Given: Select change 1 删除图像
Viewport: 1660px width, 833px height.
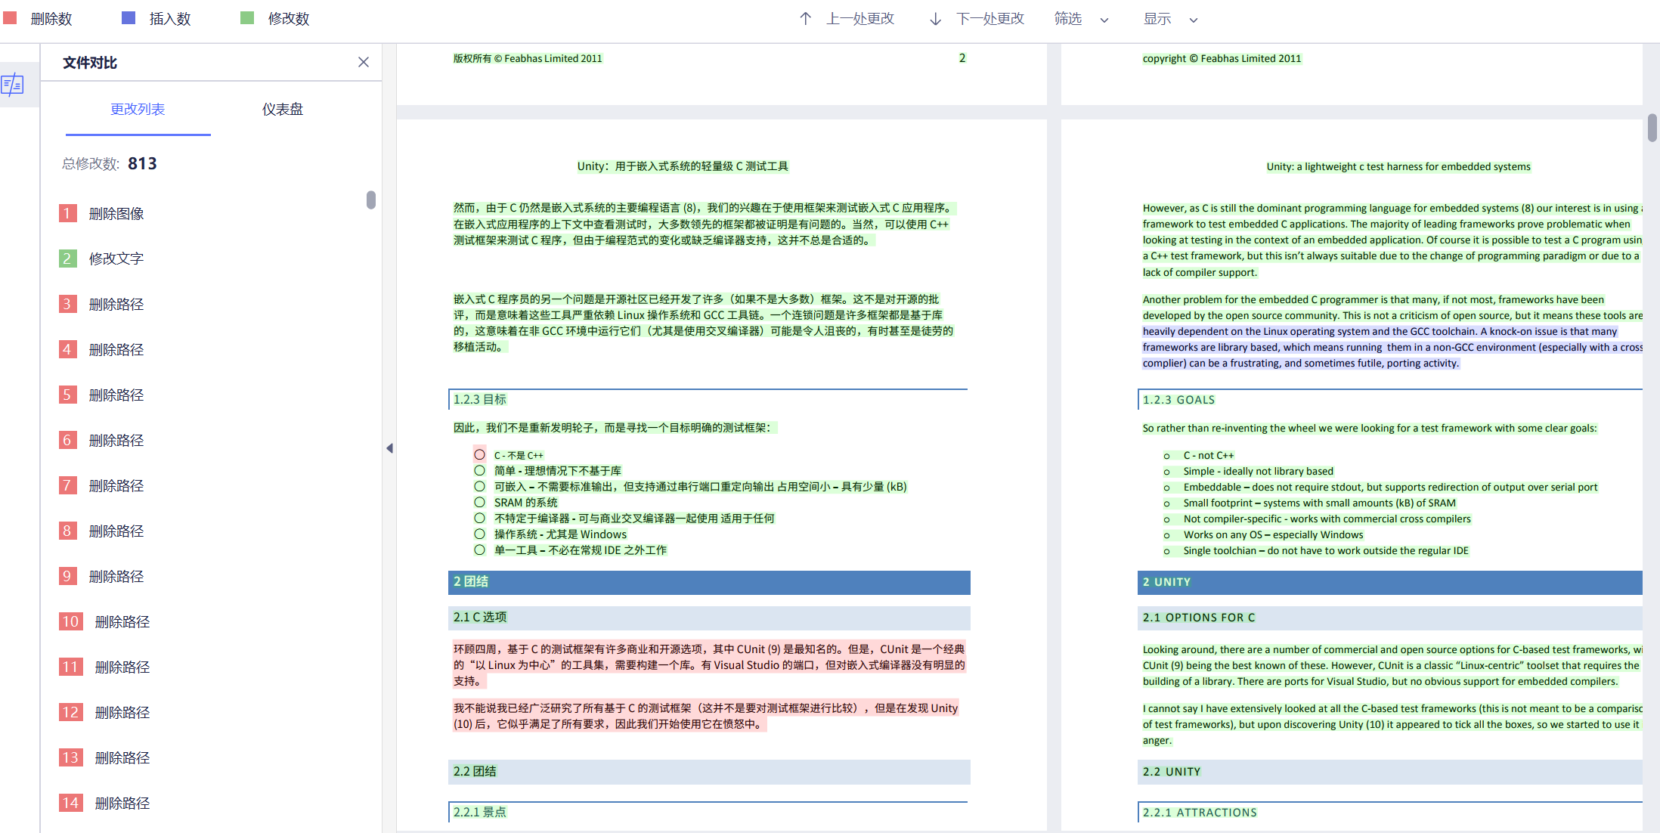Looking at the screenshot, I should 102,214.
